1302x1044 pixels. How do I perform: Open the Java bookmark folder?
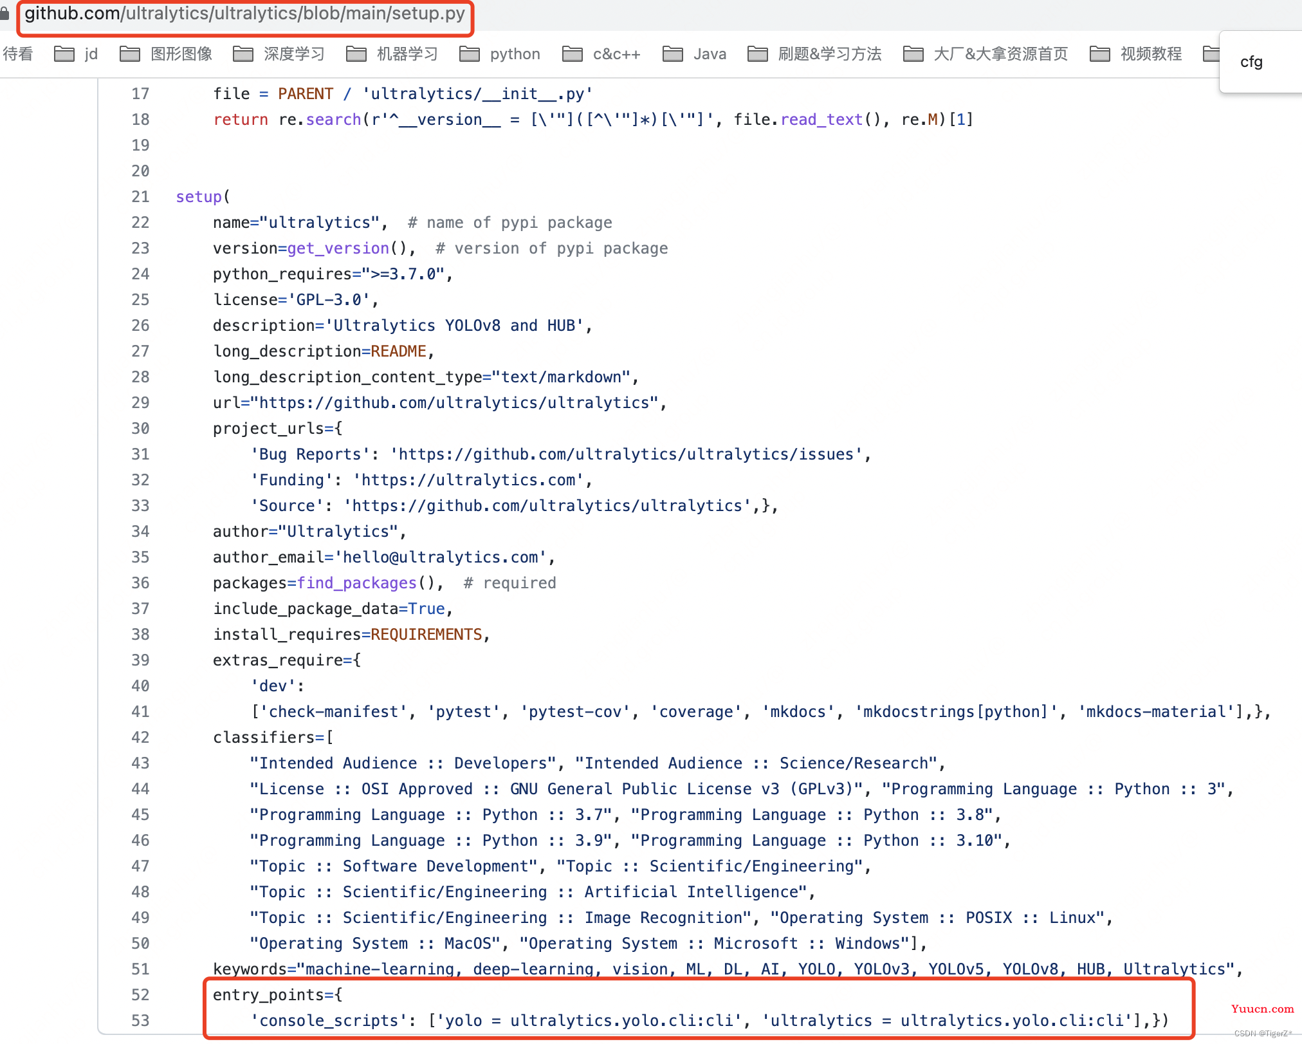695,54
